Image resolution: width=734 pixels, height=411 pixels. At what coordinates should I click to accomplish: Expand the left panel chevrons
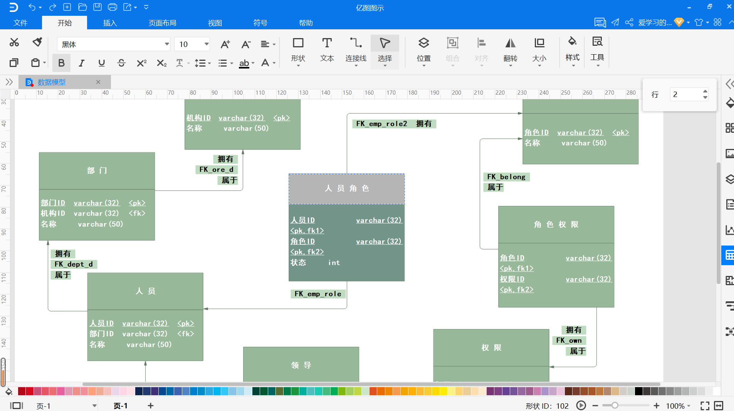(x=9, y=82)
